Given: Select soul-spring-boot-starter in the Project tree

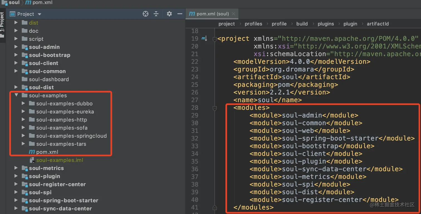Looking at the screenshot, I should point(63,201).
